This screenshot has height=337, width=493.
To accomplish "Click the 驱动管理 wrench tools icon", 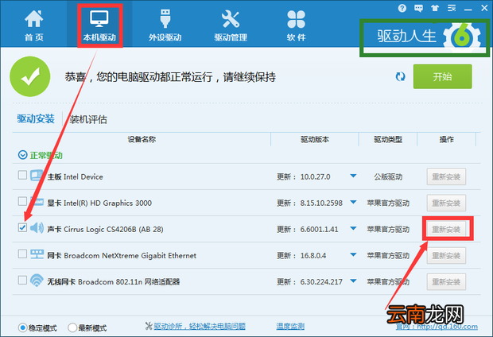I will pyautogui.click(x=231, y=18).
